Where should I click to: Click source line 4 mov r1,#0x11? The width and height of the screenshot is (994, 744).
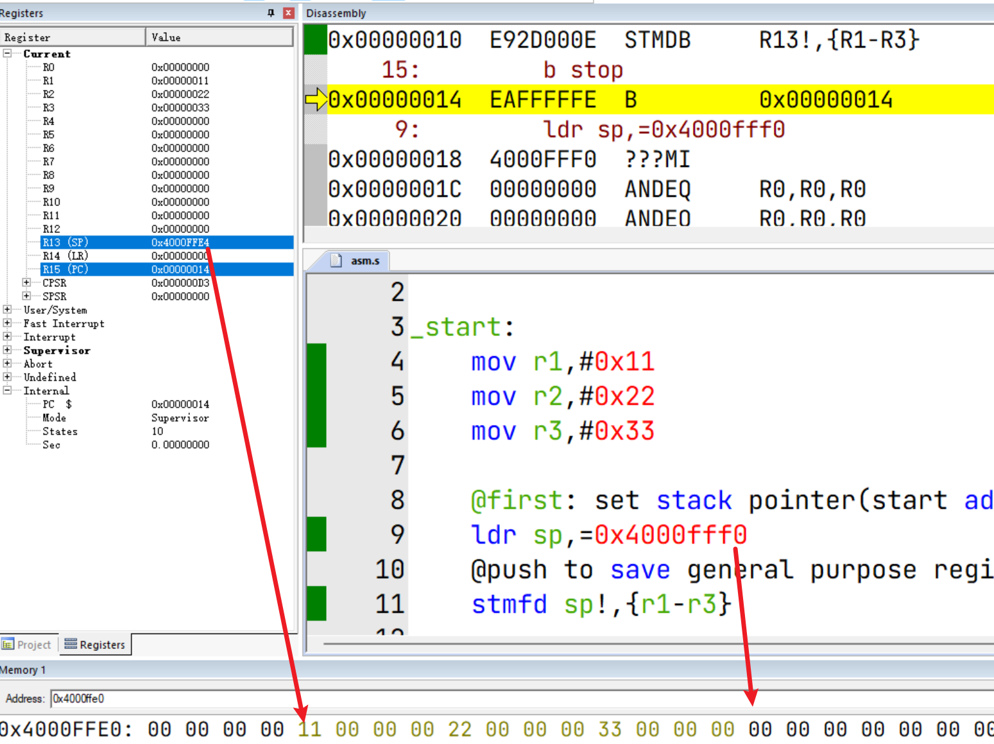point(563,361)
